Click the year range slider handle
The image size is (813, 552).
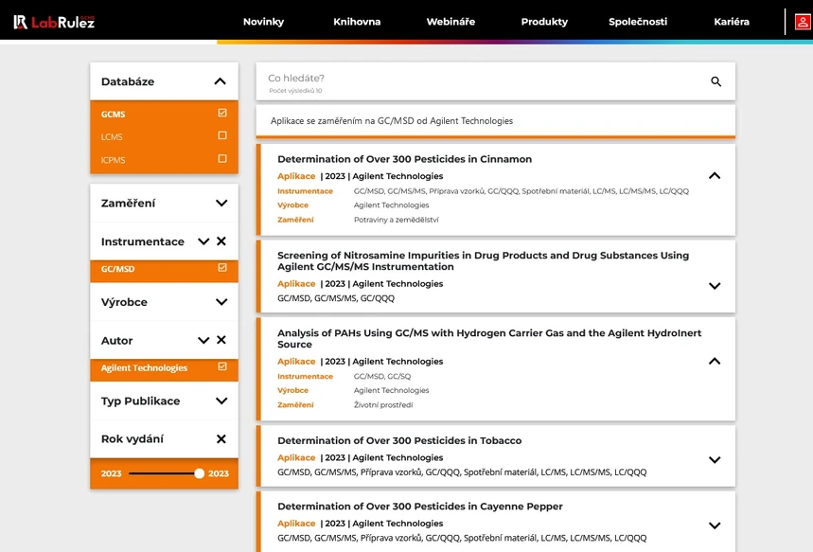[199, 473]
